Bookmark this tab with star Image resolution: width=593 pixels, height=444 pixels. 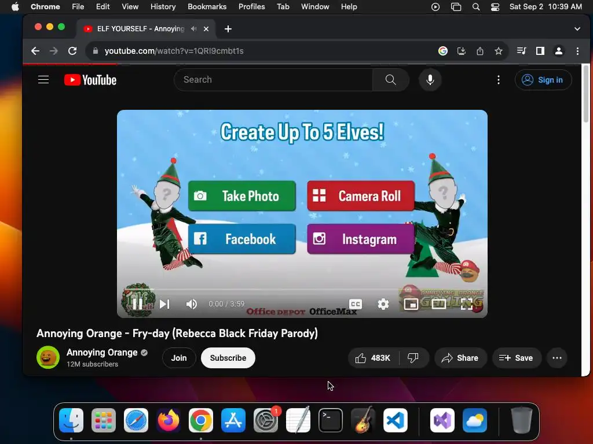point(499,51)
